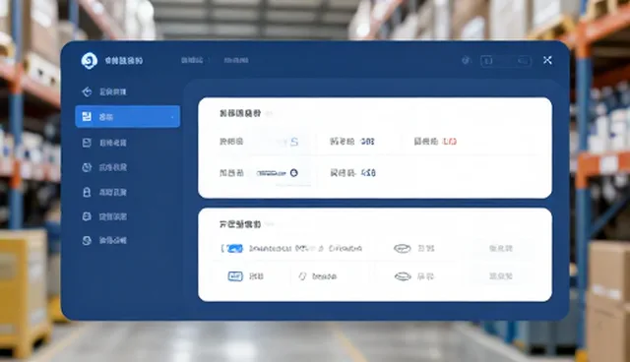Click the white swirl app logo
Image resolution: width=630 pixels, height=362 pixels.
[89, 61]
